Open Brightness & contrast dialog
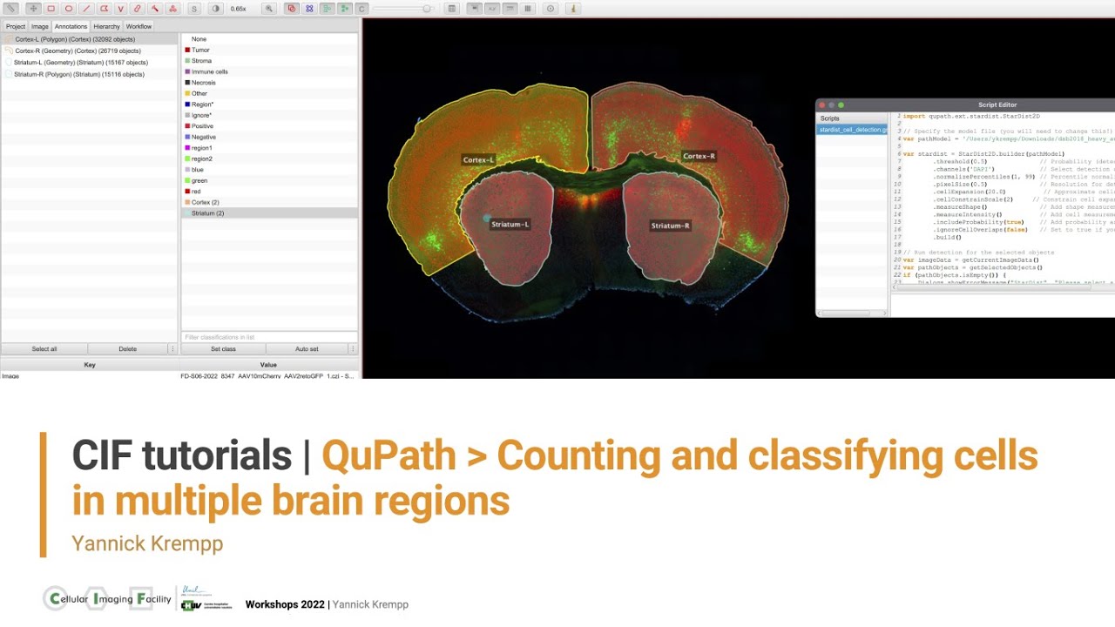1115x627 pixels. point(215,8)
